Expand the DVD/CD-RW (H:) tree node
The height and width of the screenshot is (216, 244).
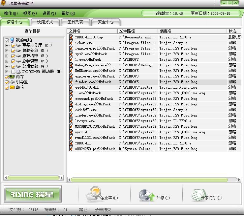[7, 72]
